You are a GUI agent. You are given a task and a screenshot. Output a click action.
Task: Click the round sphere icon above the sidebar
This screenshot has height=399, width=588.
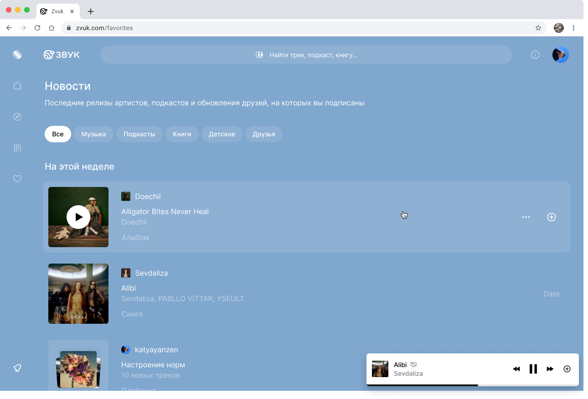point(17,55)
